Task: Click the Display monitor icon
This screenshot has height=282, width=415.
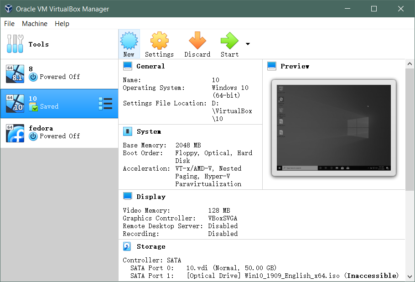Action: pyautogui.click(x=128, y=197)
